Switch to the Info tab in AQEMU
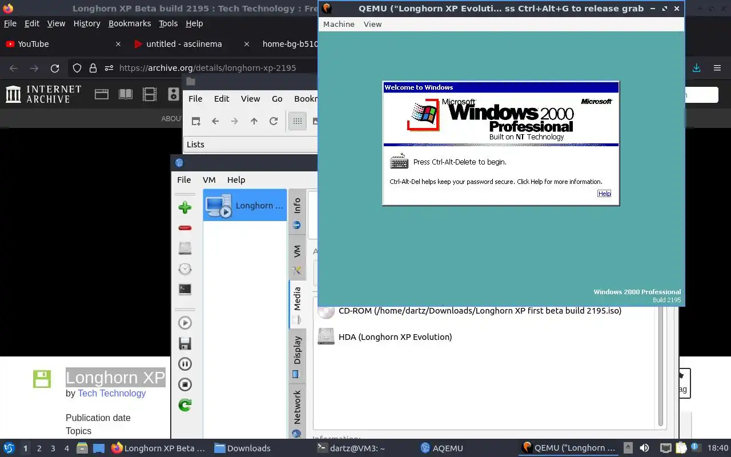This screenshot has width=731, height=457. 296,212
